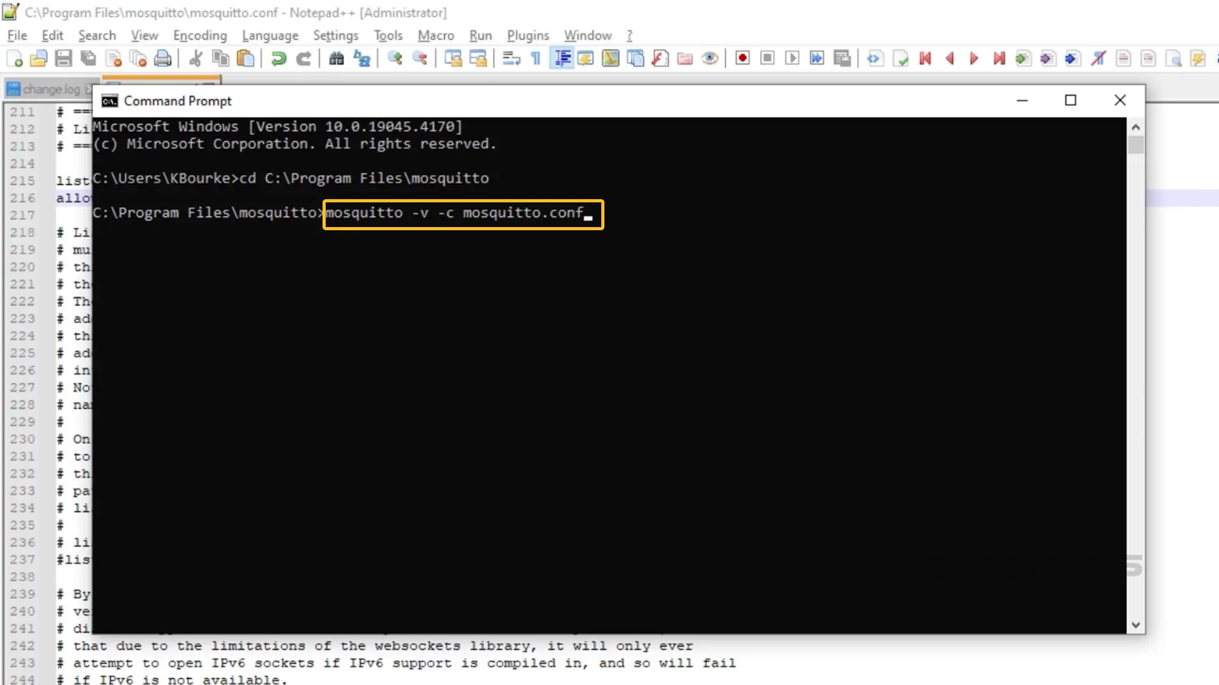Click the Close All documents icon
The width and height of the screenshot is (1219, 685).
point(138,59)
